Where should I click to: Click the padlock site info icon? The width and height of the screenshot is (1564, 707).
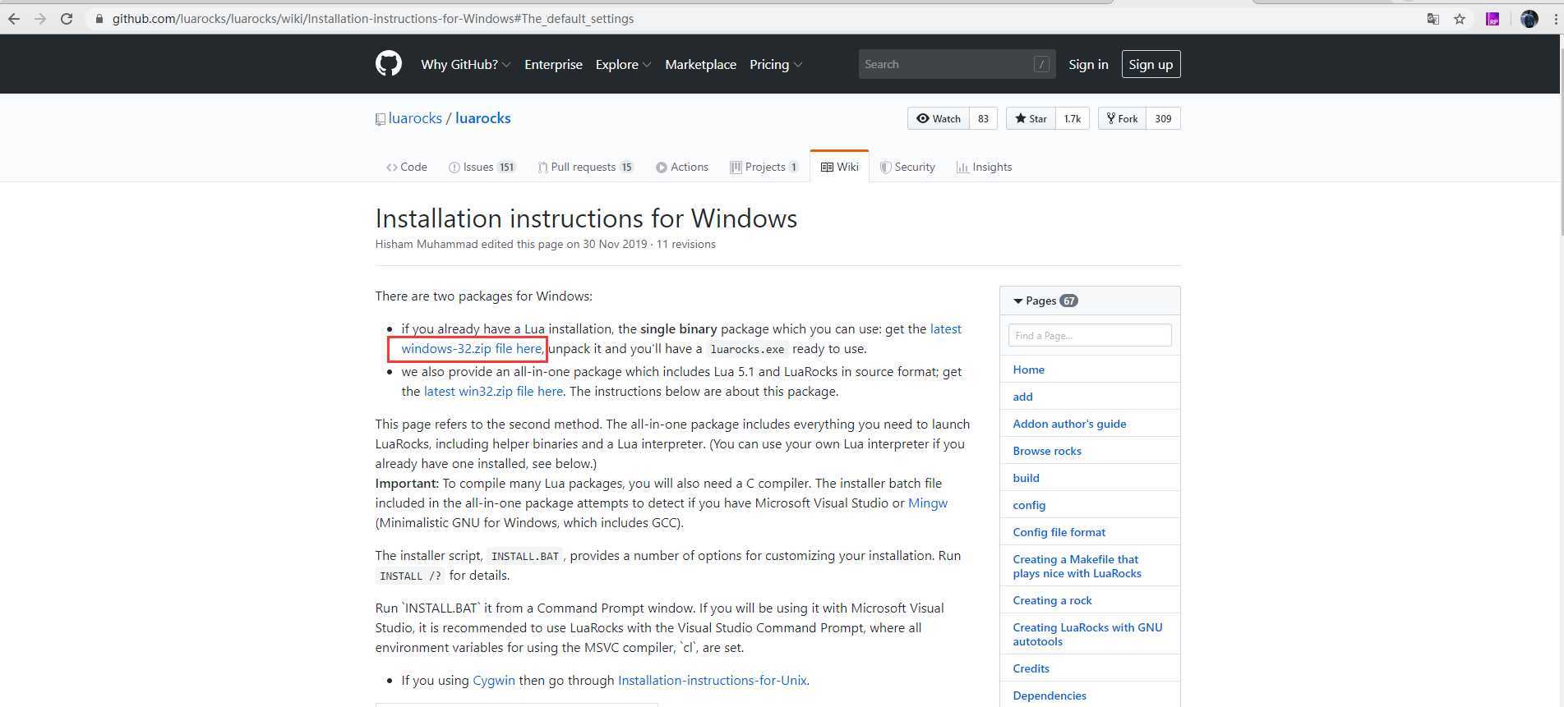(99, 19)
